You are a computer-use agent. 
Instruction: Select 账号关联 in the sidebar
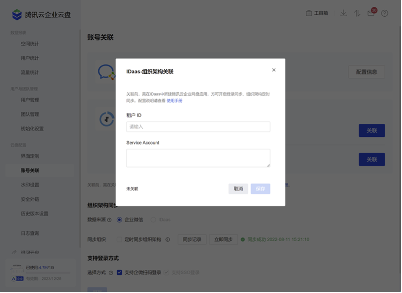[x=40, y=171]
